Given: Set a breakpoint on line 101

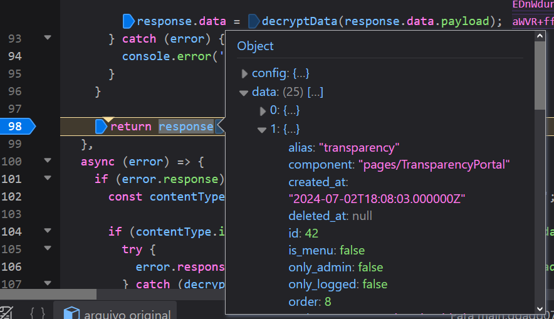Looking at the screenshot, I should (11, 179).
